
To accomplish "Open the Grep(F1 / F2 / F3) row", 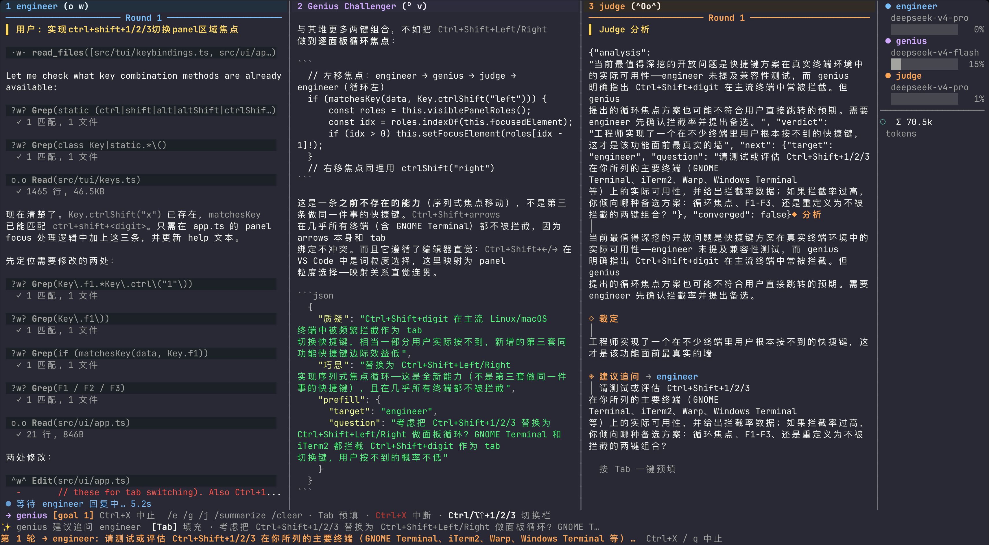I will pos(141,388).
